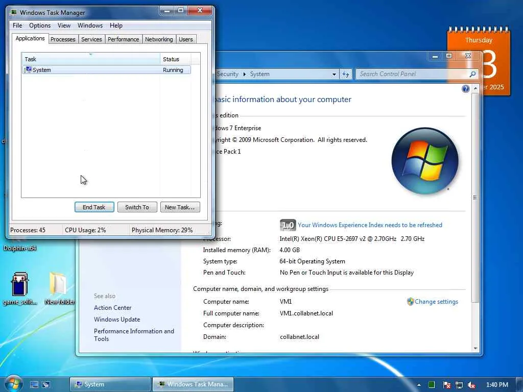
Task: Click the 4.00 GB installed memory value
Action: (x=290, y=250)
